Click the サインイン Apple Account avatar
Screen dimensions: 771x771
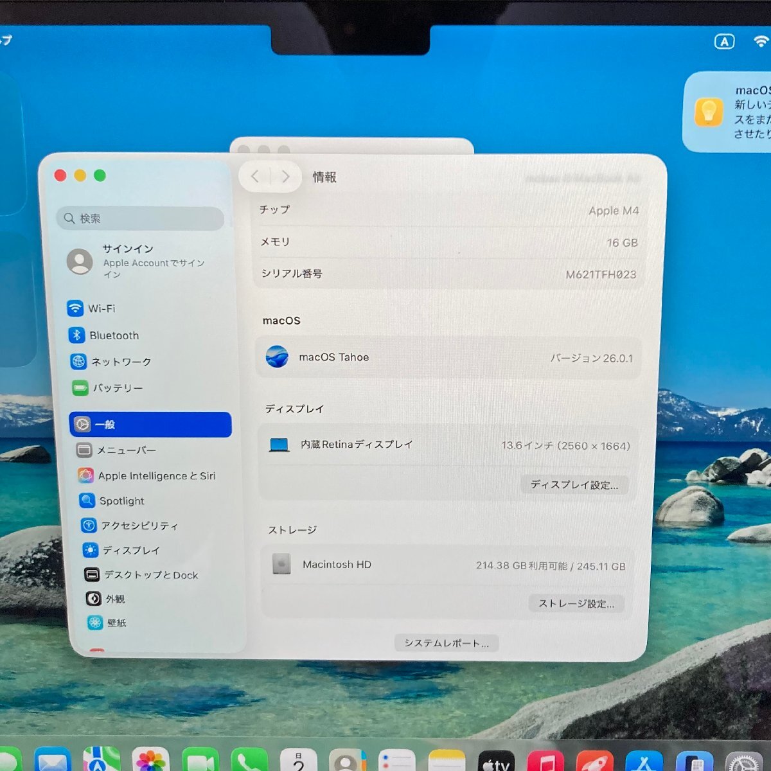click(x=80, y=261)
